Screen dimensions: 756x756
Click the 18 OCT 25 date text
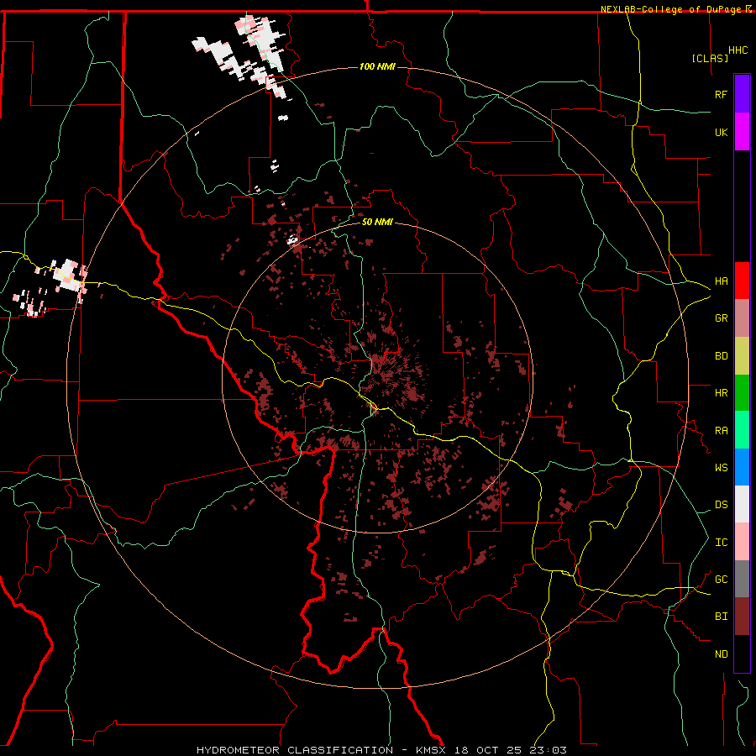[491, 750]
